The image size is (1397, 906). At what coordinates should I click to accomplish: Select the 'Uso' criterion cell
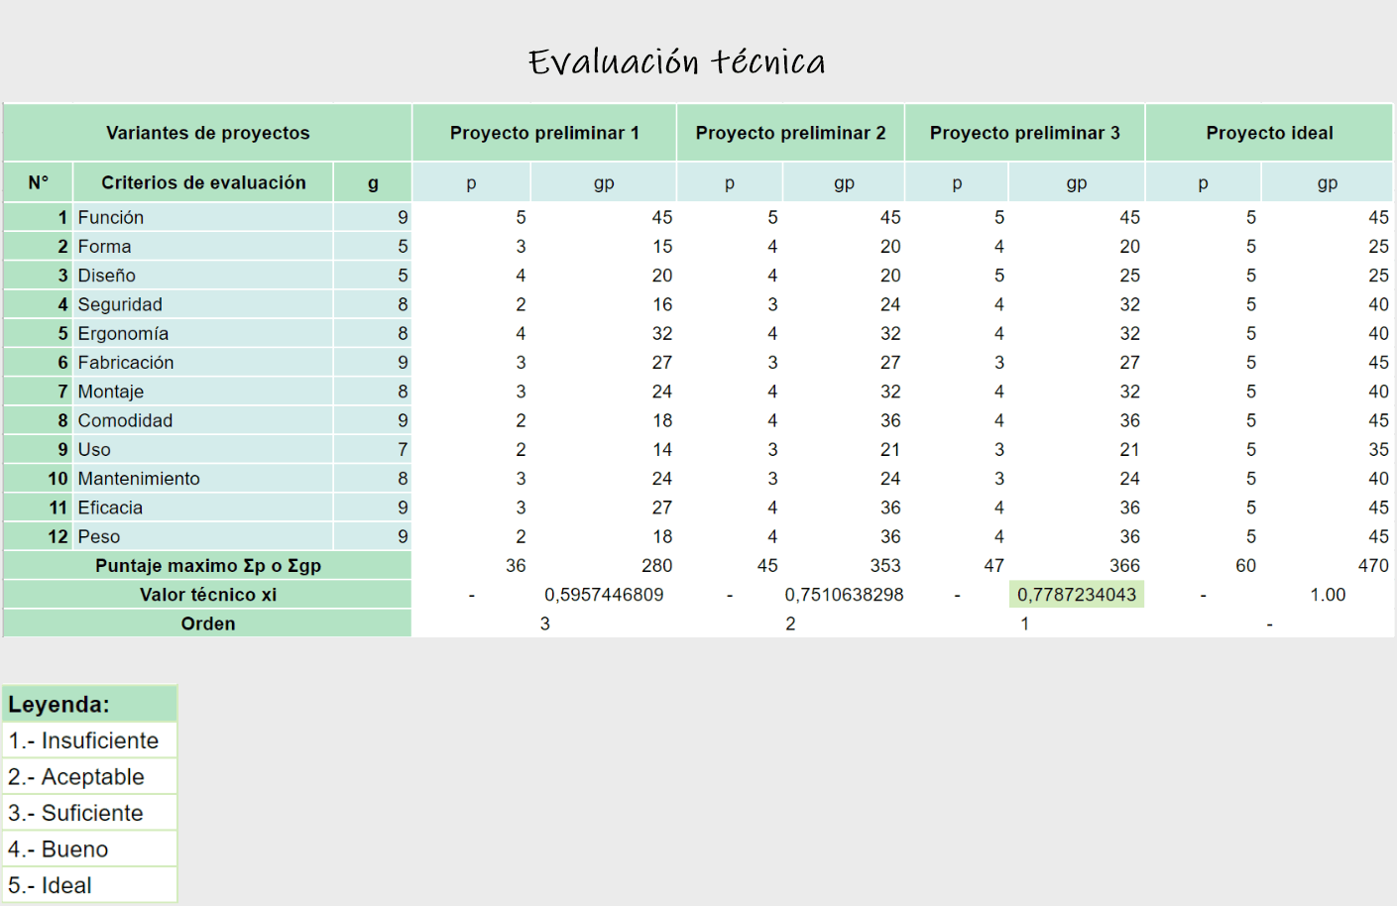(x=203, y=449)
